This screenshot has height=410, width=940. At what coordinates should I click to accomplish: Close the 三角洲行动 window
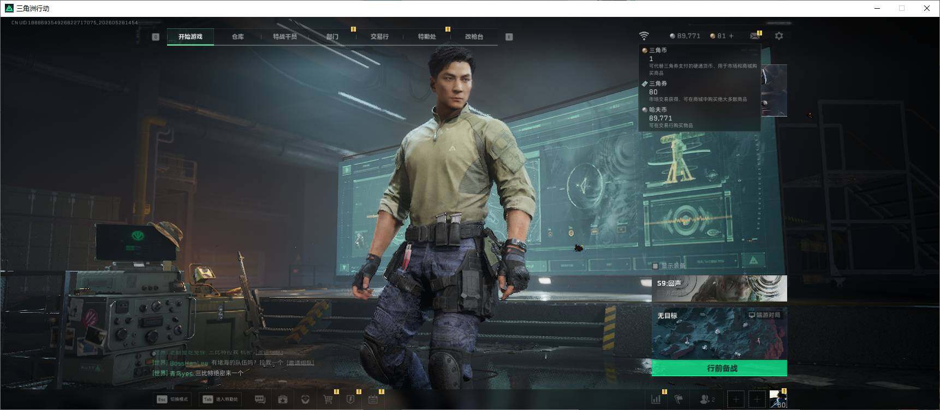coord(927,8)
